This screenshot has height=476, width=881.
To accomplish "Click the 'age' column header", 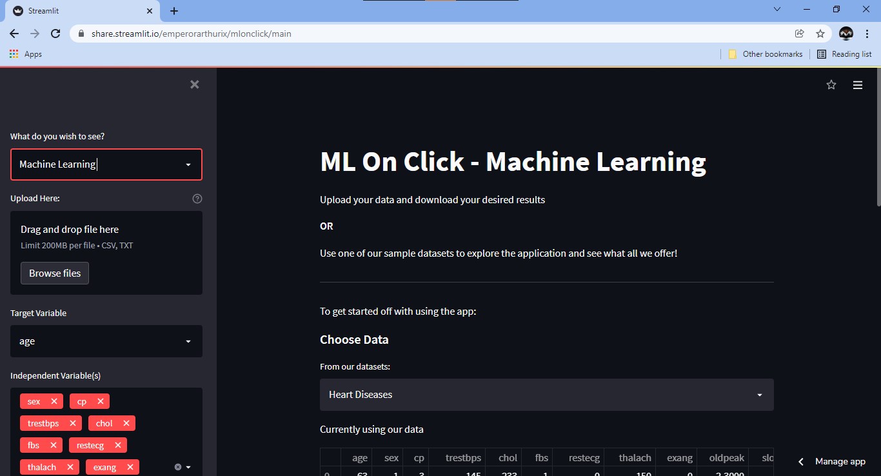I will pos(360,458).
